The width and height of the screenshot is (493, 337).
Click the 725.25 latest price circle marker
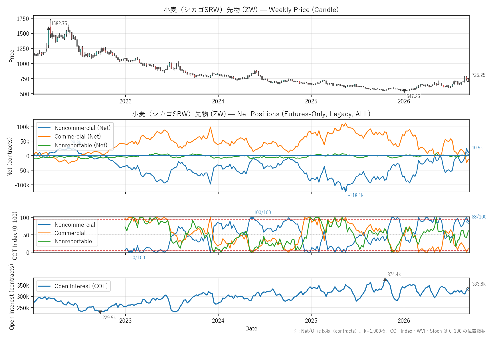(x=468, y=80)
